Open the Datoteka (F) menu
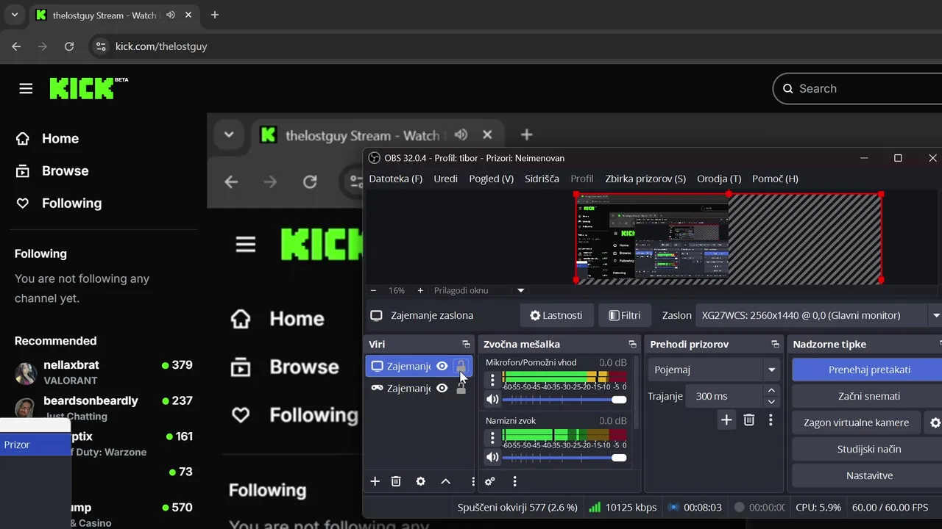 click(x=396, y=179)
